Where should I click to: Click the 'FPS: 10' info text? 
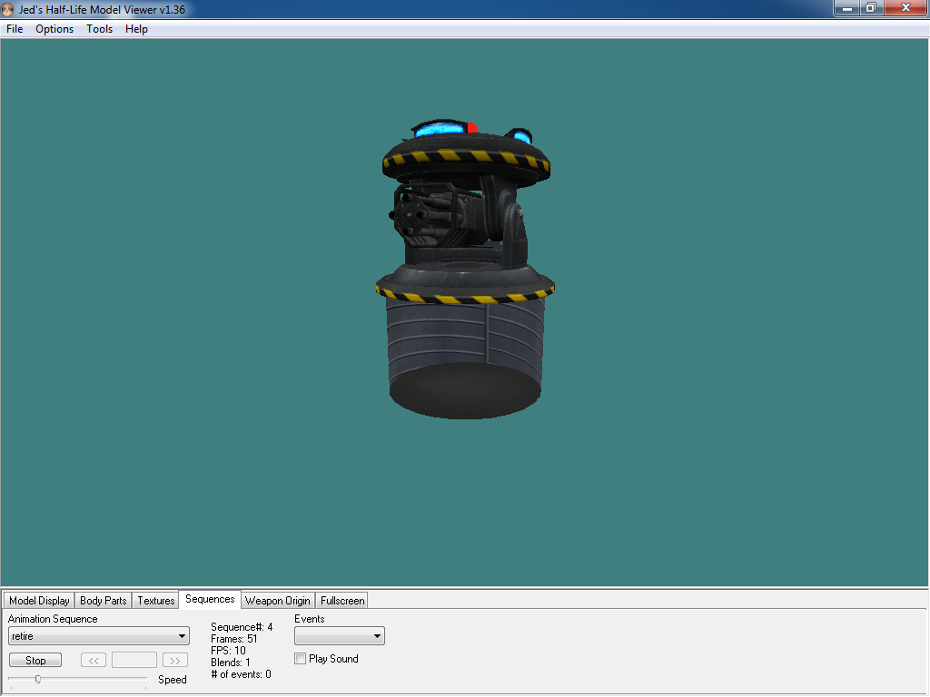(228, 651)
